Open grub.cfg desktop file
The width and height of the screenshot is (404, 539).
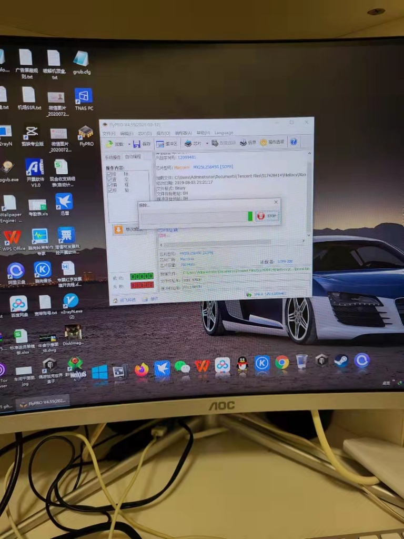pyautogui.click(x=82, y=62)
